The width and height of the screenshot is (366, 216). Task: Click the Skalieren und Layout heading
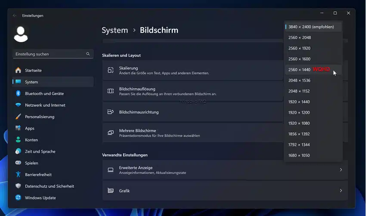pos(121,55)
